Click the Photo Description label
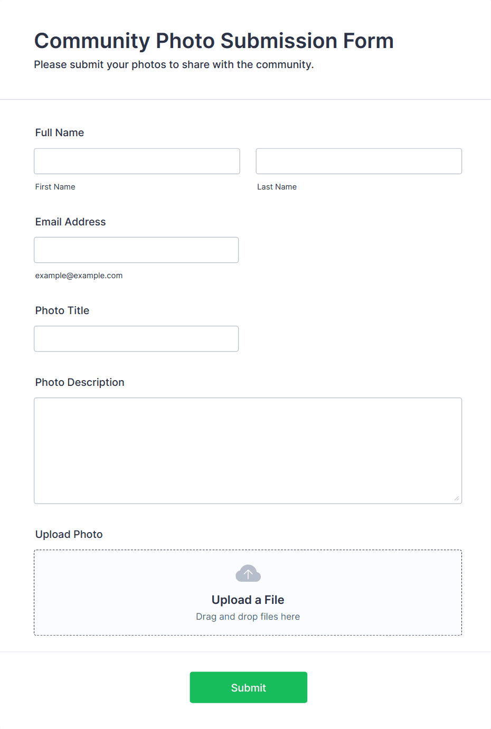 point(80,382)
